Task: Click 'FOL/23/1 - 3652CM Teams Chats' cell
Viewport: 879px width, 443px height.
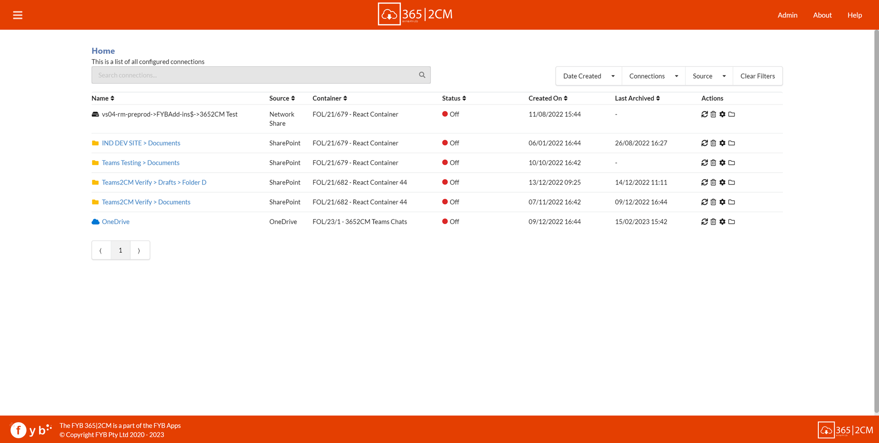Action: [360, 222]
